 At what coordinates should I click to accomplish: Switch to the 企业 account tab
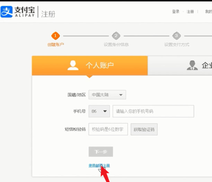tap(180, 66)
